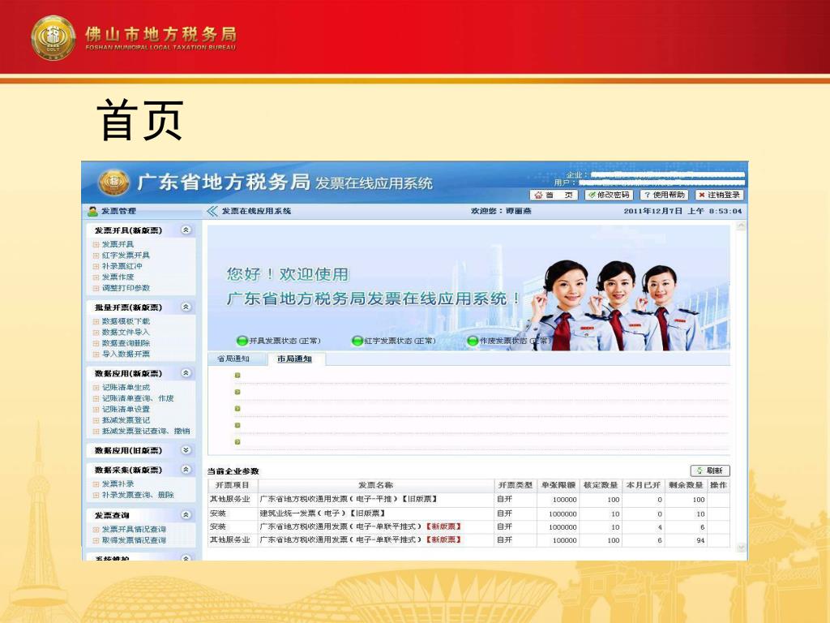830x623 pixels.
Task: Click 单张限额 column header
Action: coord(558,485)
